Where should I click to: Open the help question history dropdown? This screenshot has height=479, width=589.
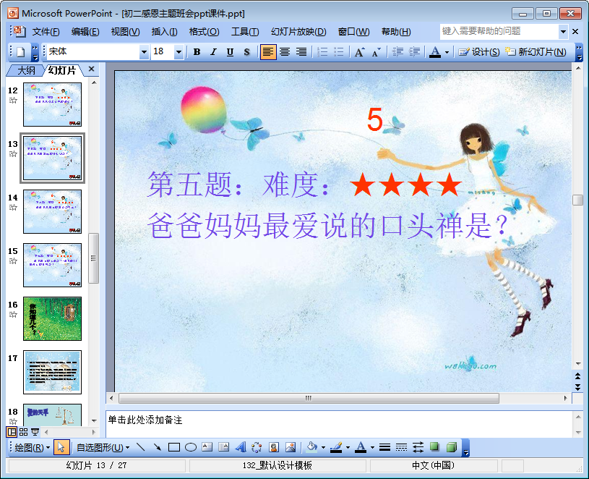click(563, 32)
